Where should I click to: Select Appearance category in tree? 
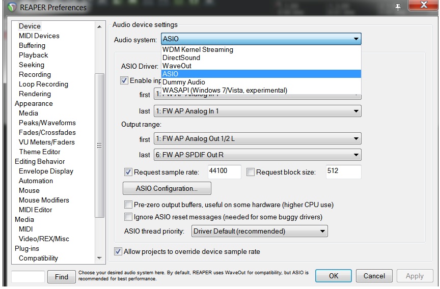(x=34, y=103)
